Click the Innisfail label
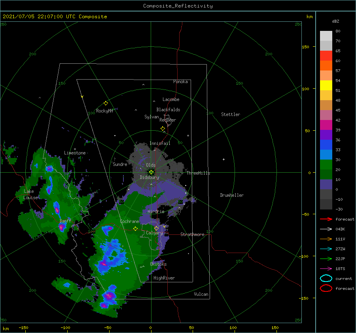 click(160, 143)
